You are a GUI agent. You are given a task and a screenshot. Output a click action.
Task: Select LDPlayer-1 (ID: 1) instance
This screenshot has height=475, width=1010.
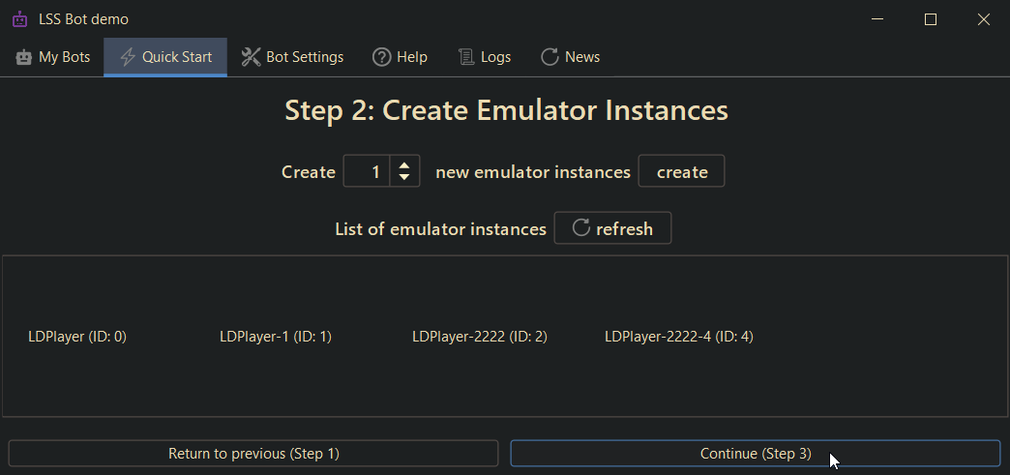point(276,337)
